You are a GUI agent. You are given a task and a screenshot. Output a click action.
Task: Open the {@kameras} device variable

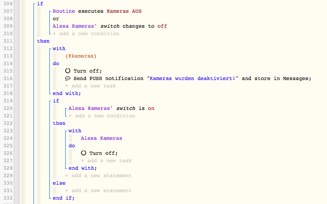click(81, 56)
